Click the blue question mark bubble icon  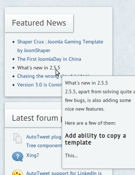tap(18, 157)
